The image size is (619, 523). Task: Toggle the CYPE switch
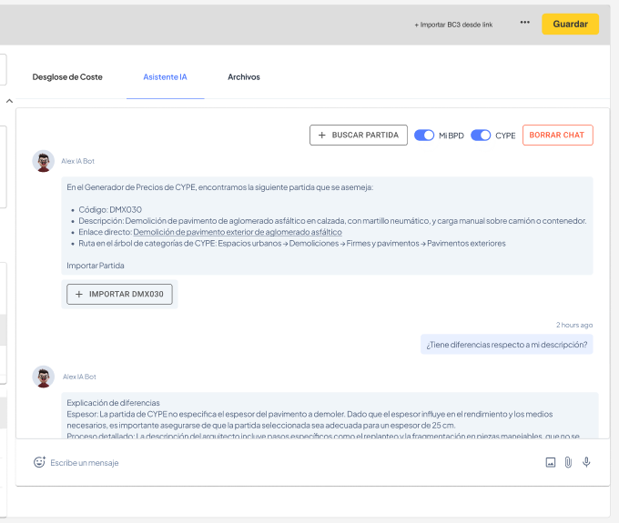coord(481,136)
